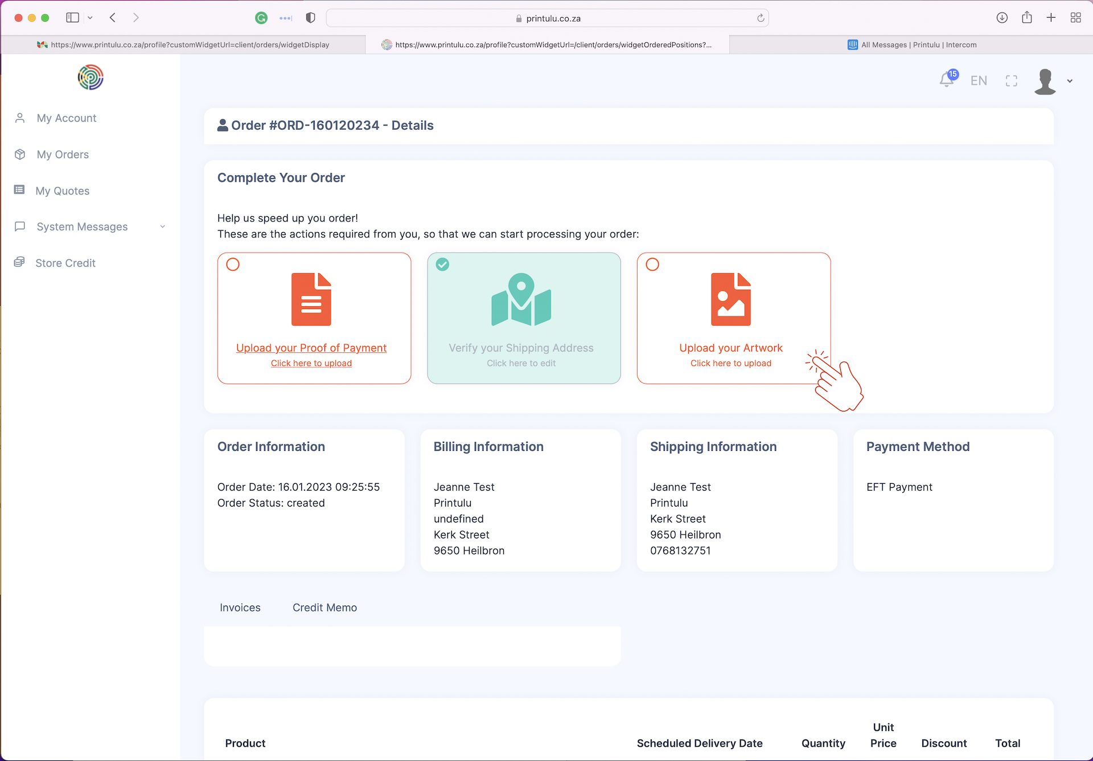Viewport: 1093px width, 761px height.
Task: Open a new tab with the plus icon
Action: 1051,18
